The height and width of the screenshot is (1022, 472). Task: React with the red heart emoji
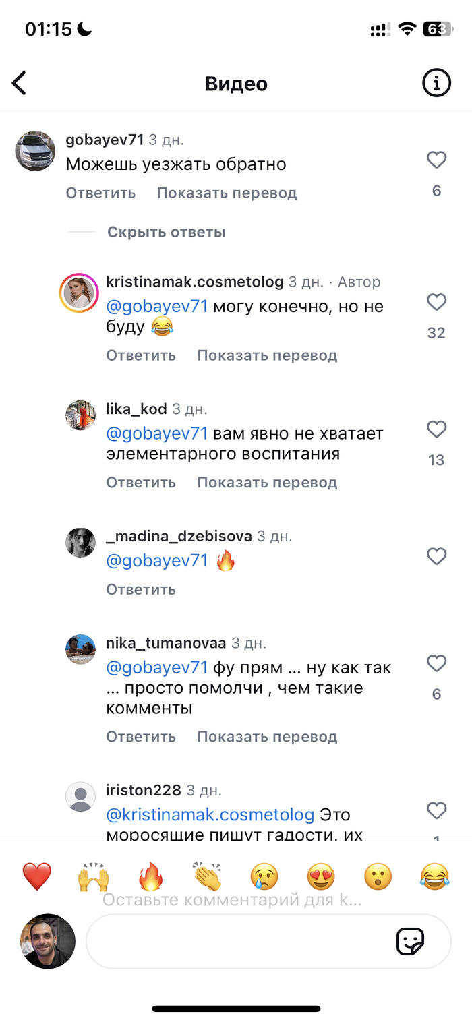[x=36, y=876]
